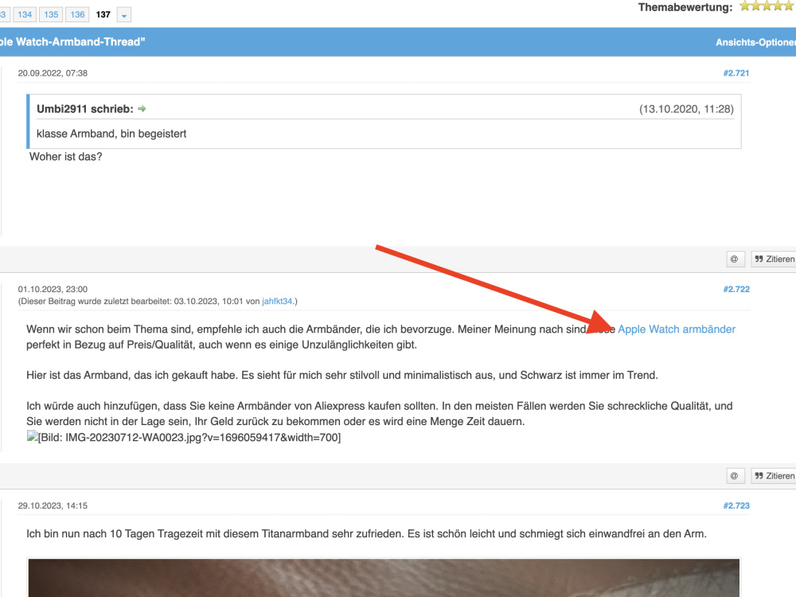Viewport: 796px width, 597px height.
Task: Click the Watch-Armband-Thread title
Action: point(72,42)
